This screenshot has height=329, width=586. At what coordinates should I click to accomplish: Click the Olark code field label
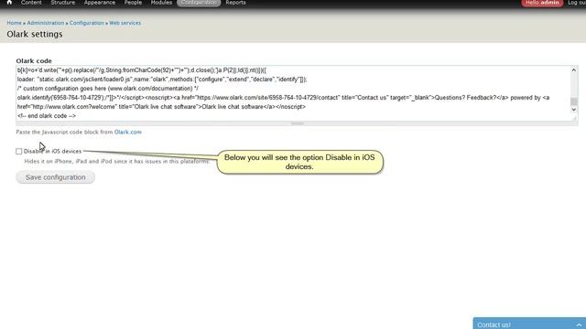(34, 61)
